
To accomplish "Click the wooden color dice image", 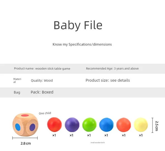I will click(x=25, y=125).
